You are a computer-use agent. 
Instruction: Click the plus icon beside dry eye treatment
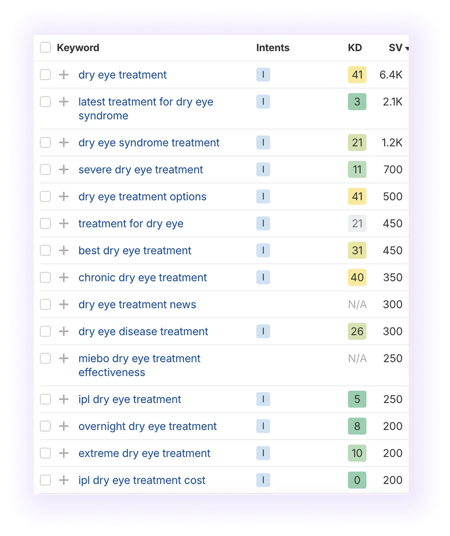[64, 75]
